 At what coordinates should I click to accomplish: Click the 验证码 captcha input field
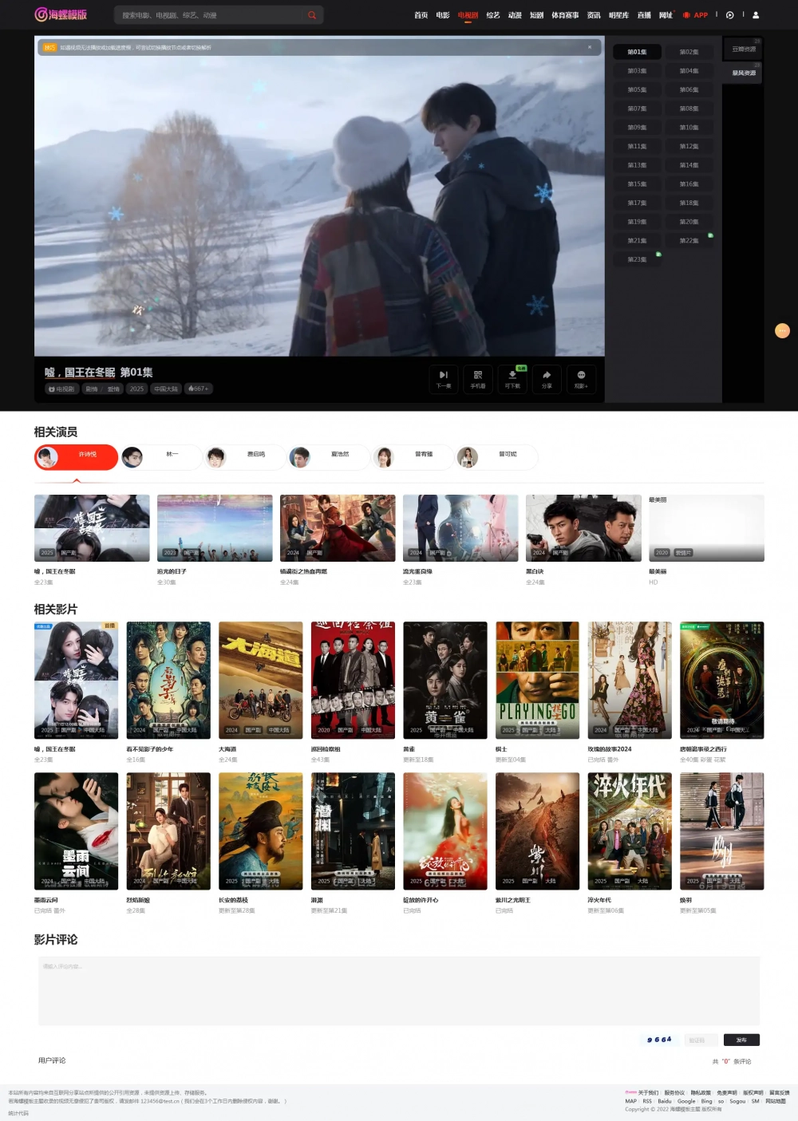pyautogui.click(x=700, y=1040)
